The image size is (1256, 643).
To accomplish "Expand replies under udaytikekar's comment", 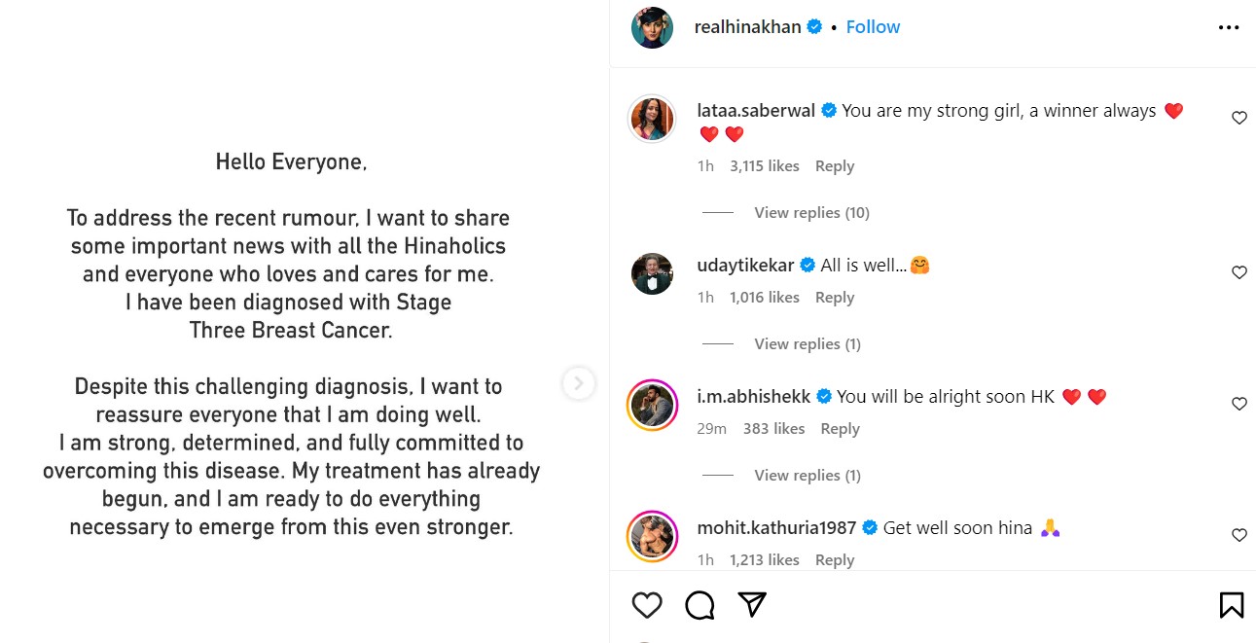I will tap(807, 344).
